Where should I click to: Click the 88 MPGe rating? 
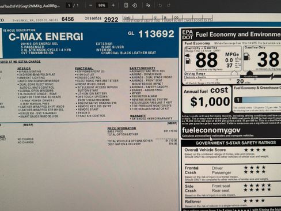(x=207, y=60)
